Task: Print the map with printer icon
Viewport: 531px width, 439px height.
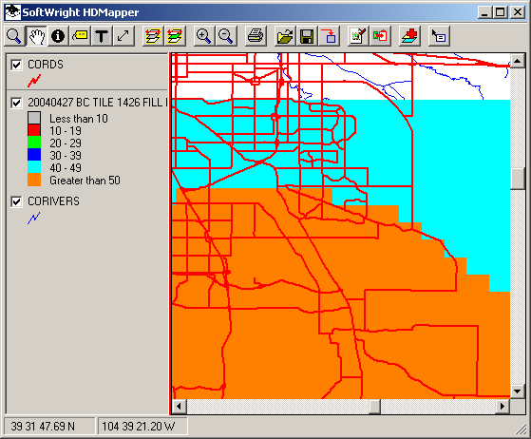Action: coord(256,36)
